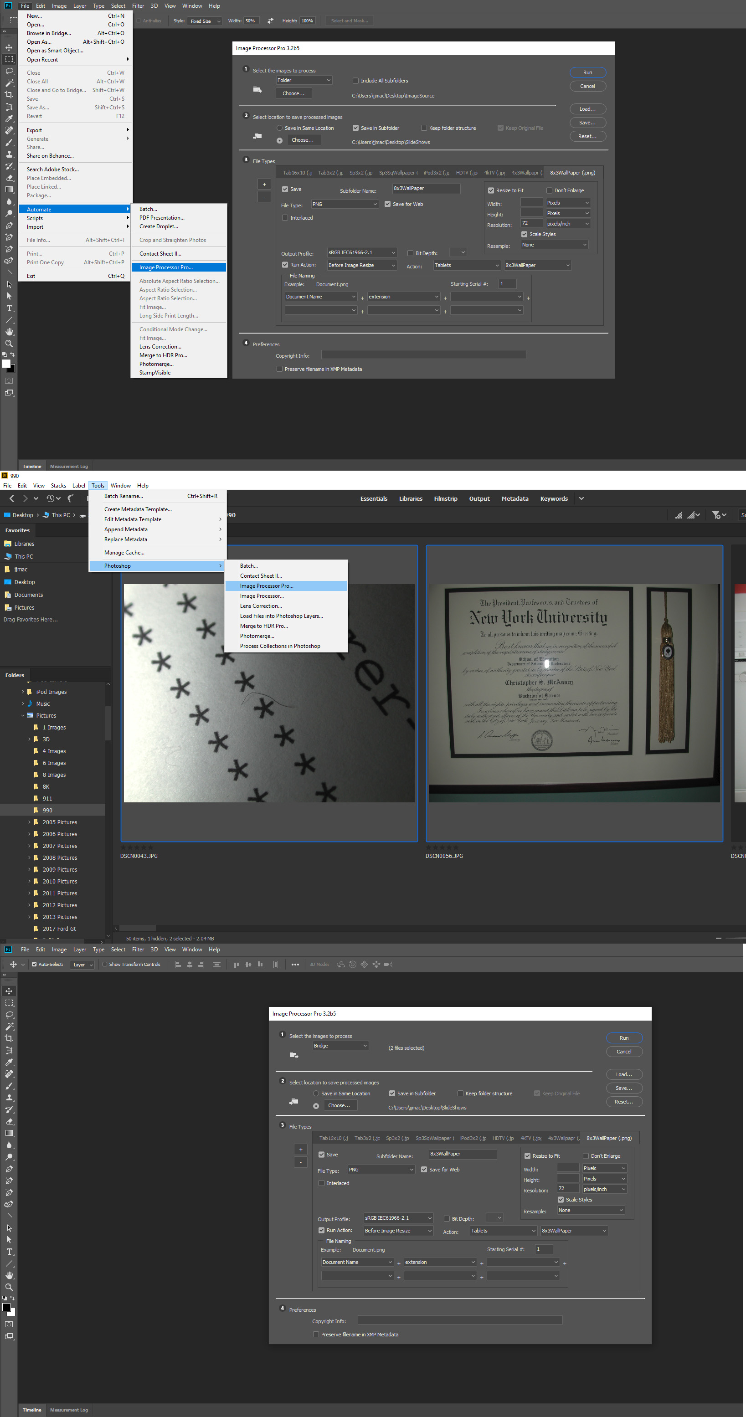Select the Move tool in top Photoshop toolbar
Screen dimensions: 746x1417
coord(9,47)
